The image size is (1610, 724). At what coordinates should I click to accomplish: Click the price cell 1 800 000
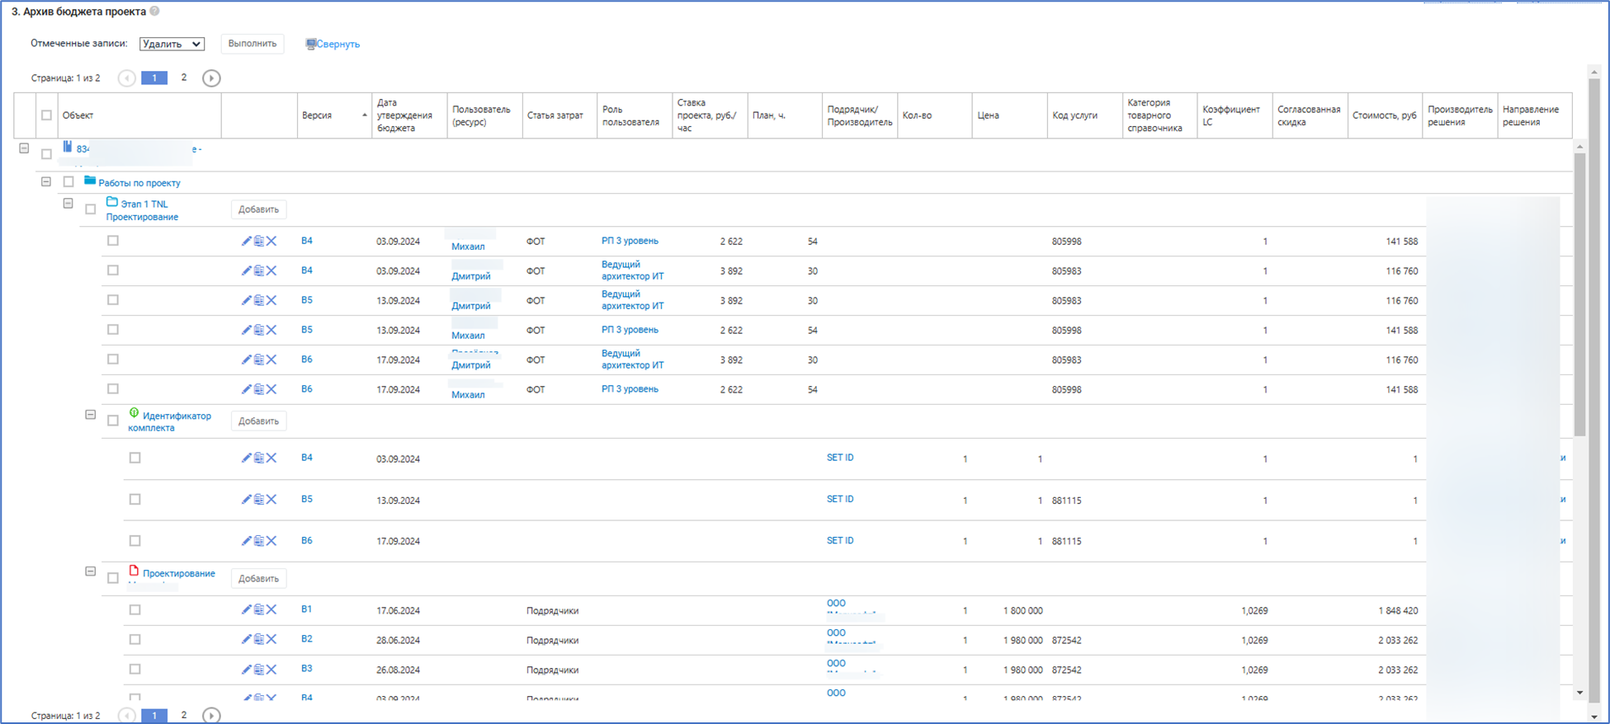(x=1023, y=611)
